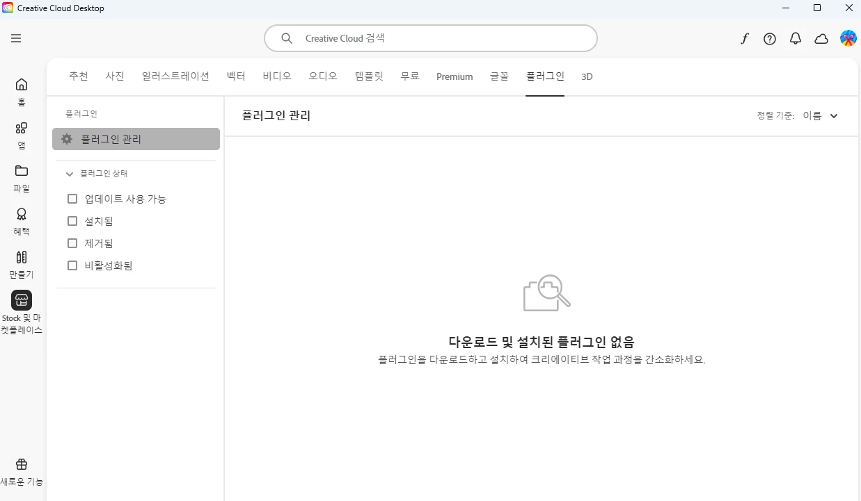Select the 플러그인 tab
The width and height of the screenshot is (861, 501).
(x=545, y=76)
